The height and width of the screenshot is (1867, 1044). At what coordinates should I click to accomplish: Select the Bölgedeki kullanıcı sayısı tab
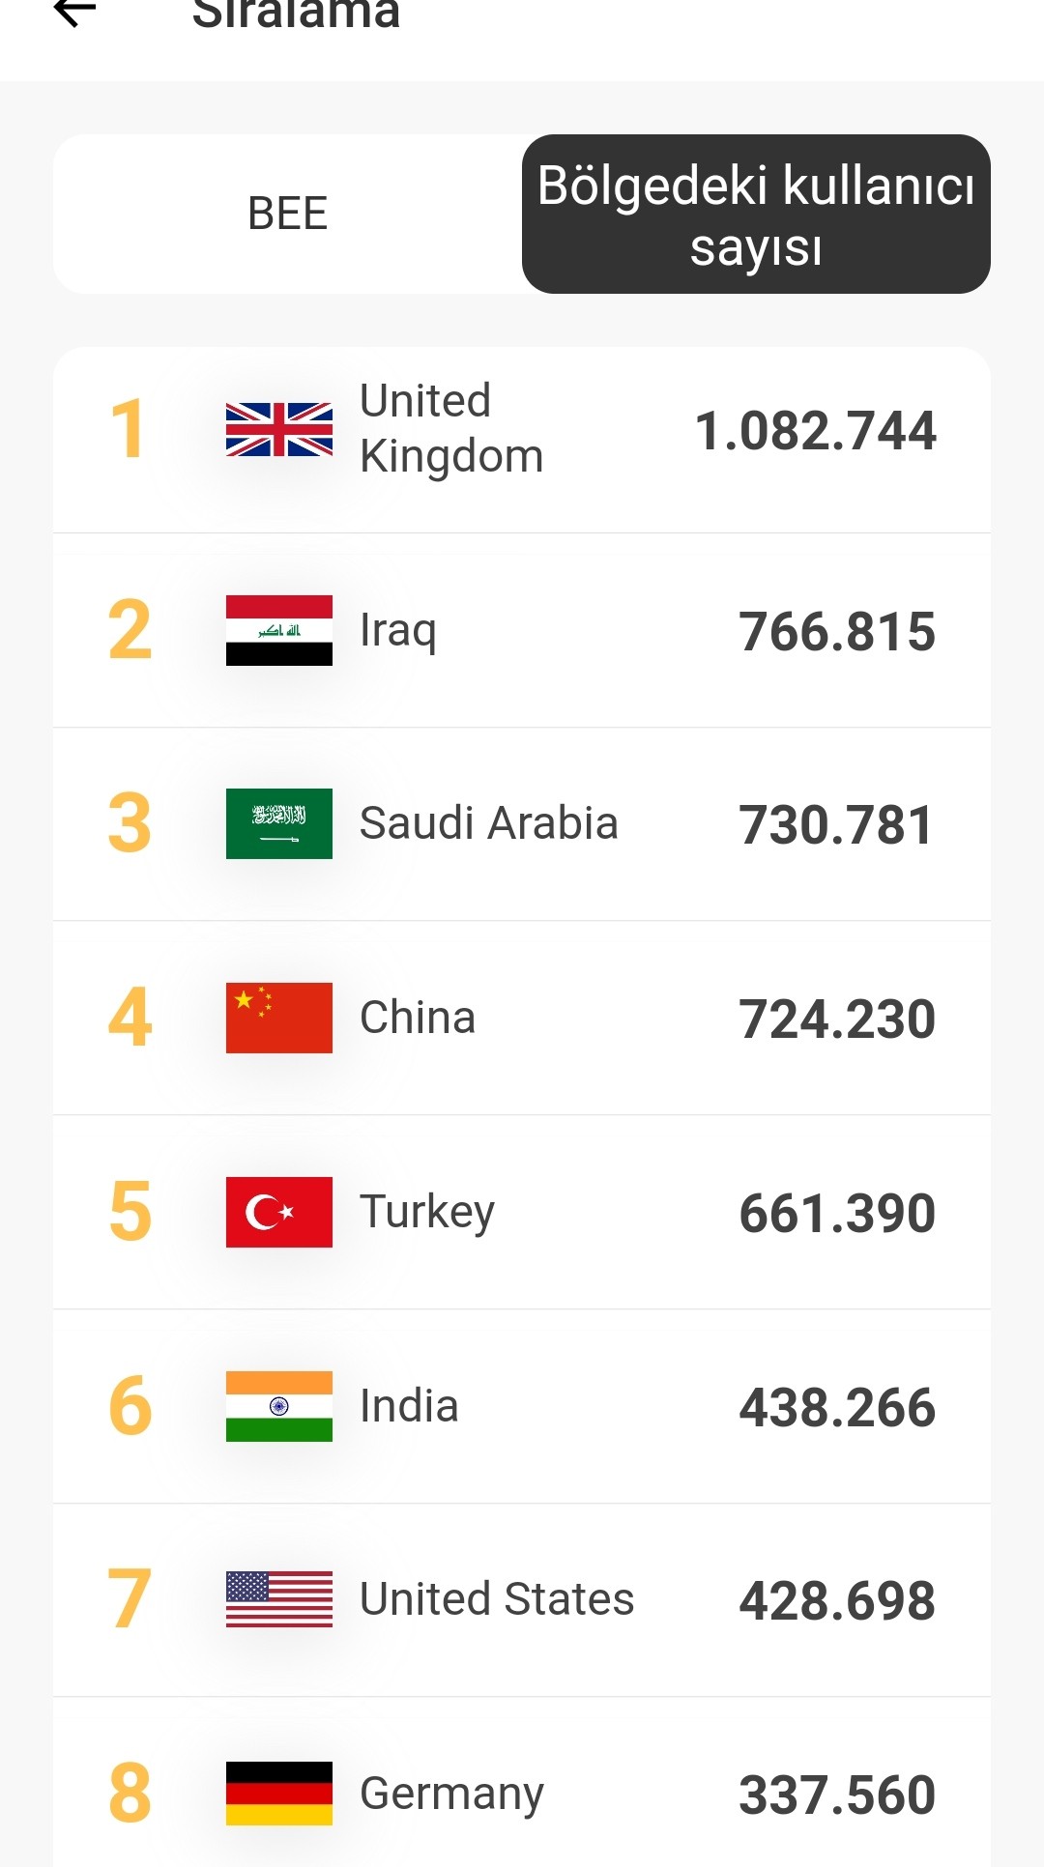pos(756,214)
